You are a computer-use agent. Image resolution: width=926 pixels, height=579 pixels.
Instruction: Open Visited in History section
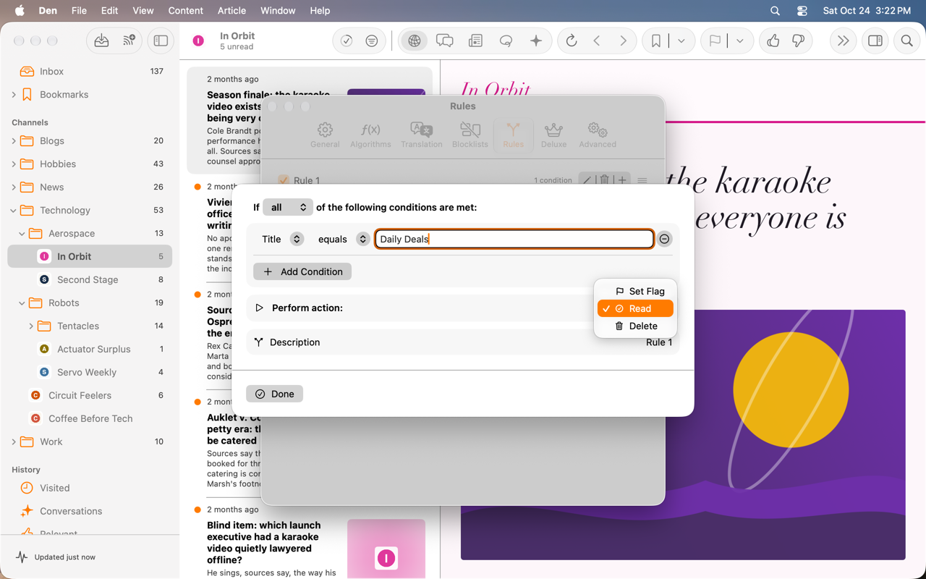90,489
